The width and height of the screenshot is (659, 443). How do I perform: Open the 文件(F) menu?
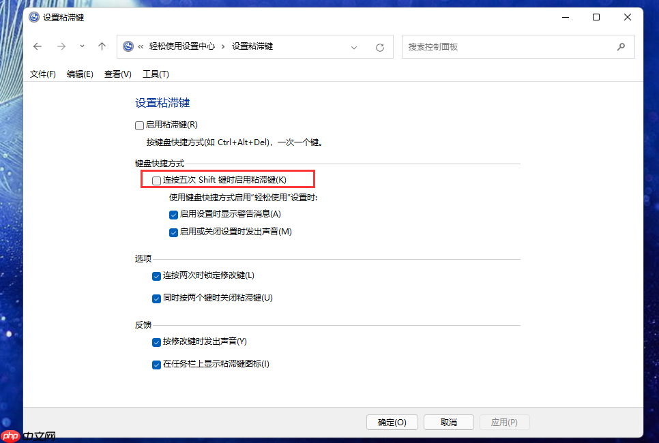pyautogui.click(x=42, y=74)
